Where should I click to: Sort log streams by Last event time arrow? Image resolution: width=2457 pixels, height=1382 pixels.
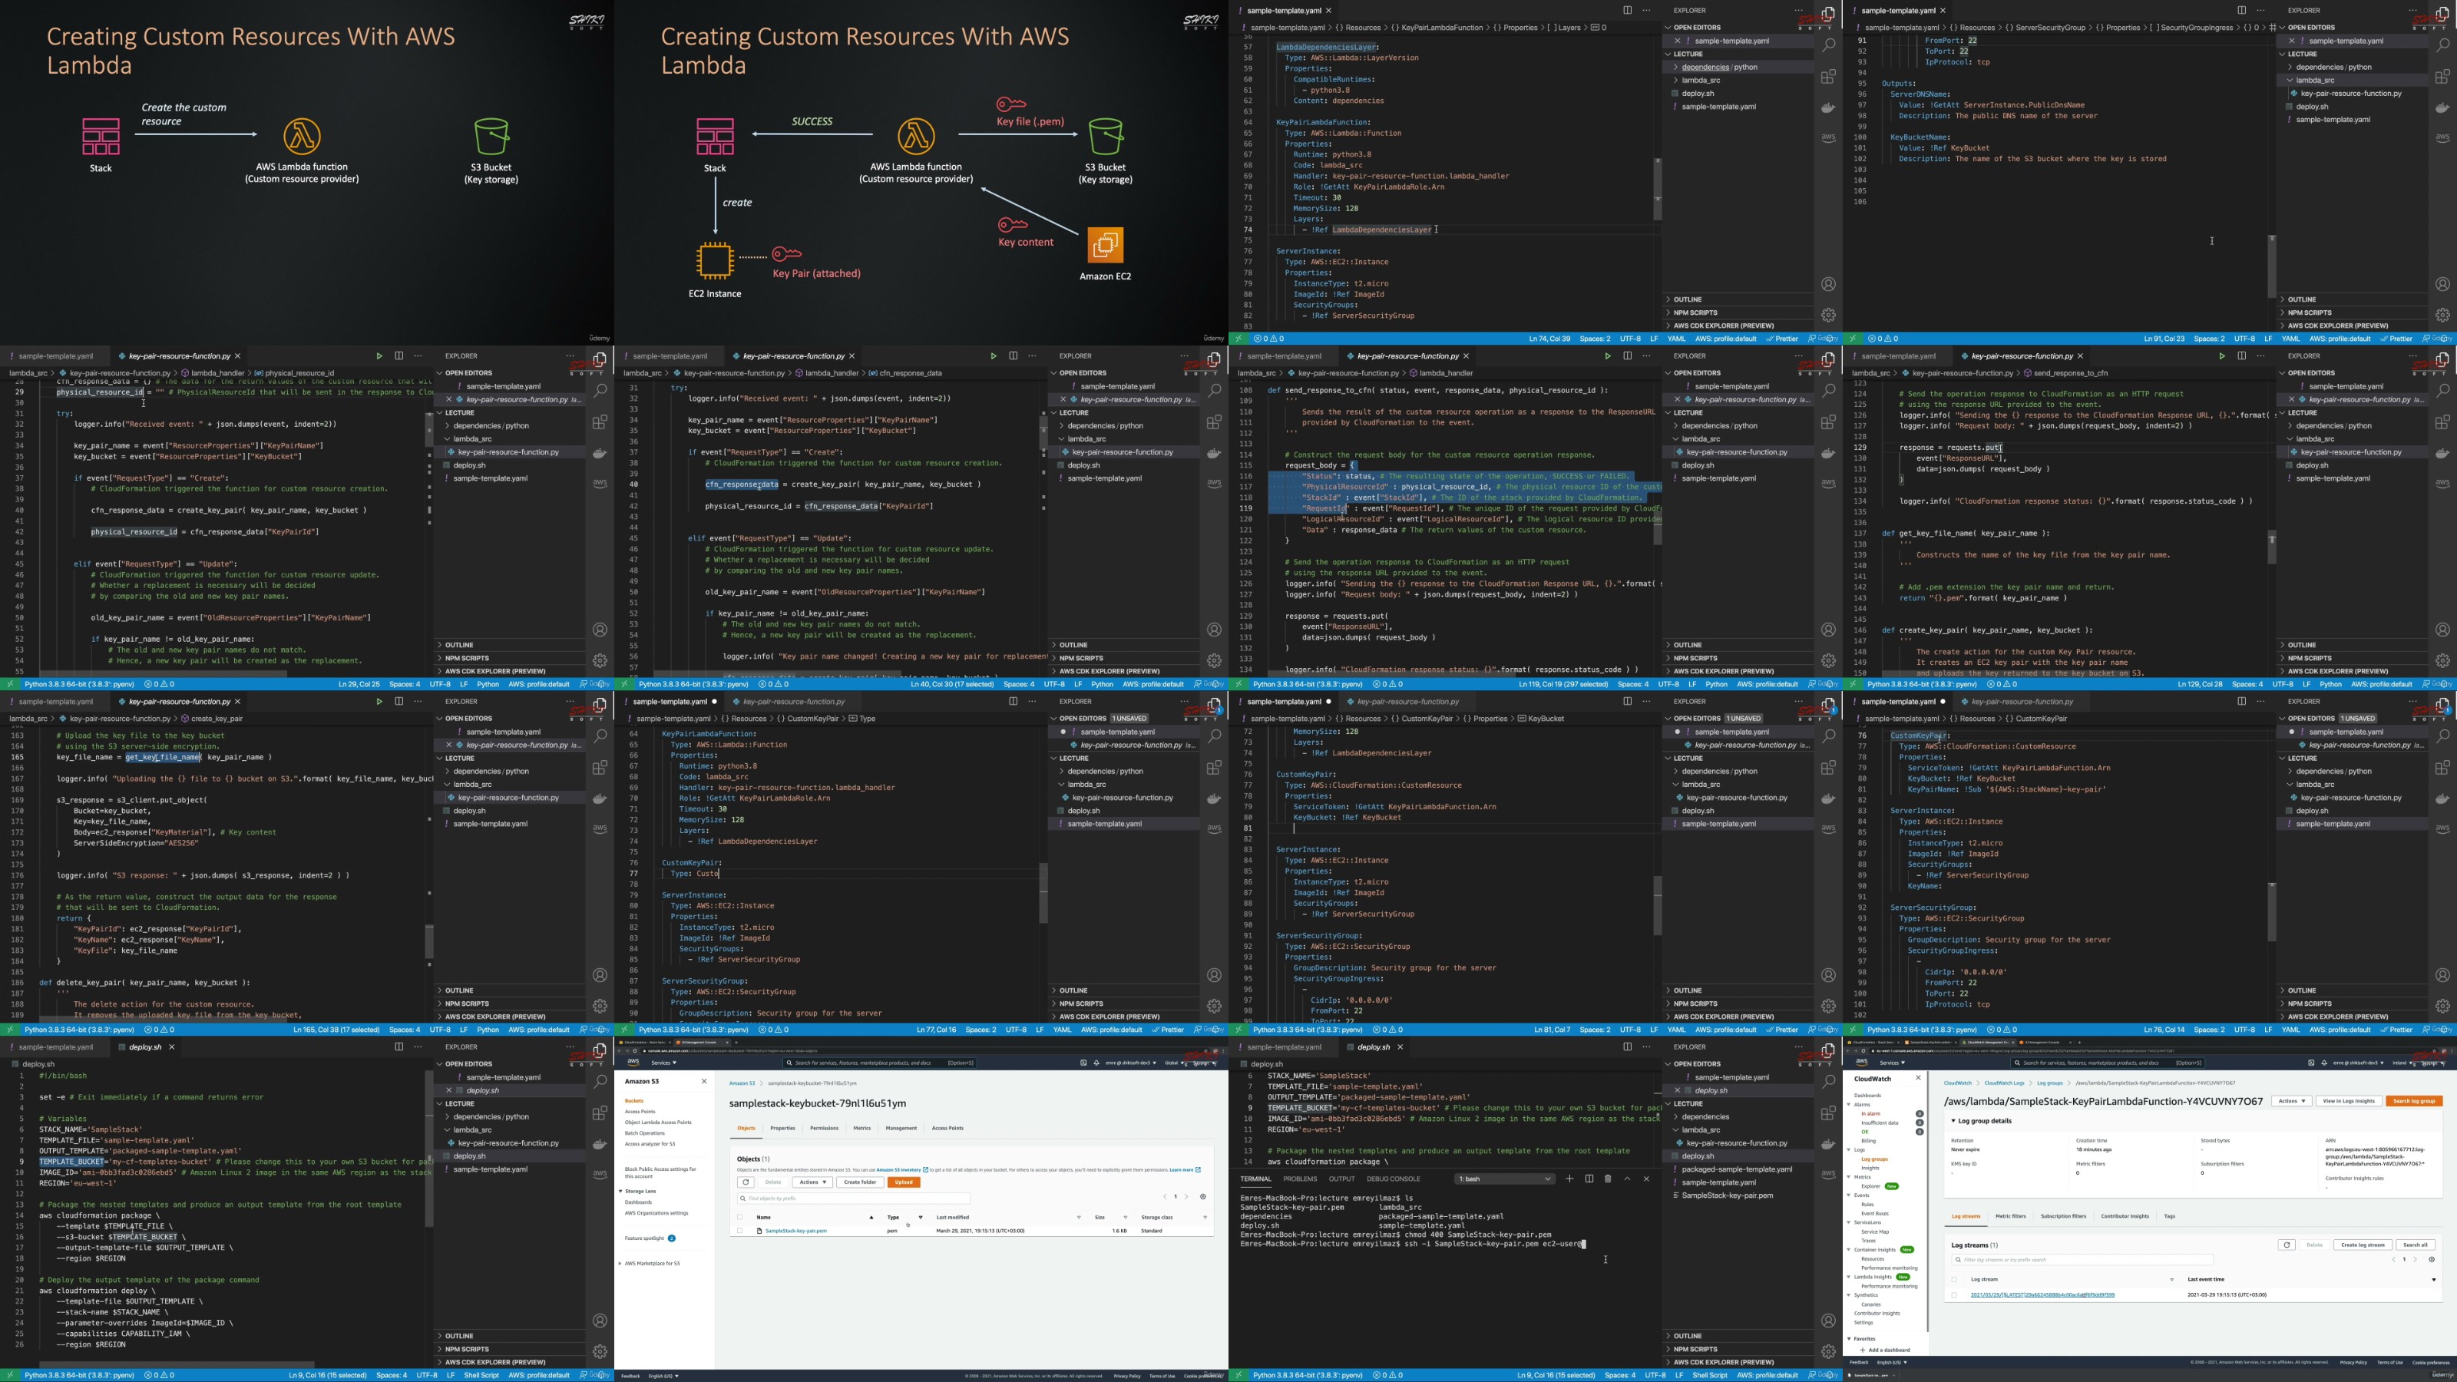tap(2433, 1279)
